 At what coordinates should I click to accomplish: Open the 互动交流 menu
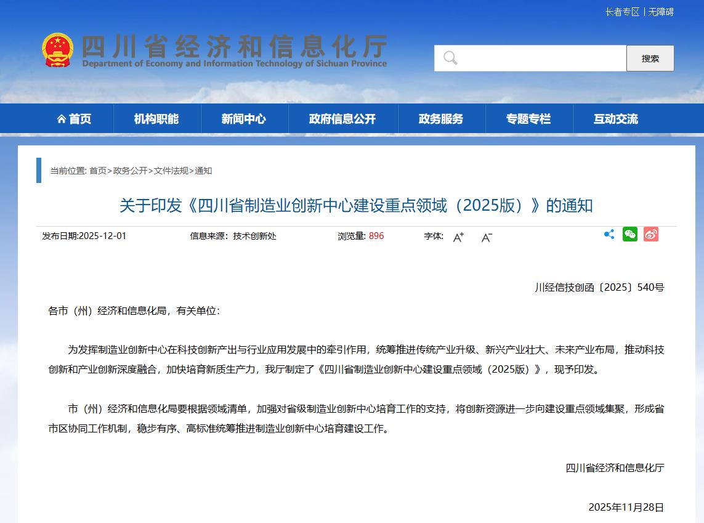coord(616,119)
